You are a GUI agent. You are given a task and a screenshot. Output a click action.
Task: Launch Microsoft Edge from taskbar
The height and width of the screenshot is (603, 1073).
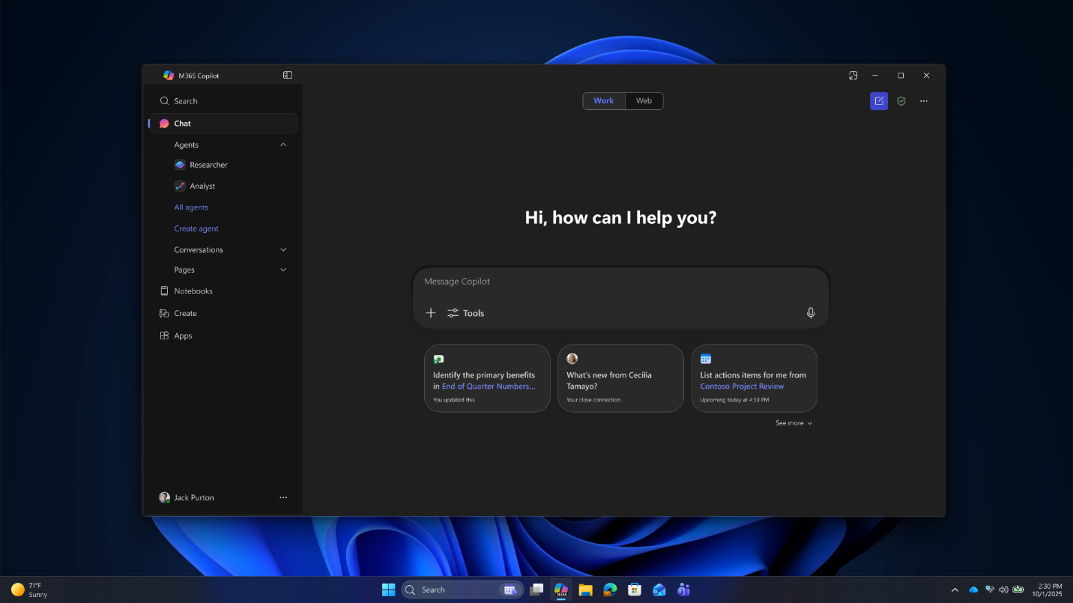tap(610, 590)
